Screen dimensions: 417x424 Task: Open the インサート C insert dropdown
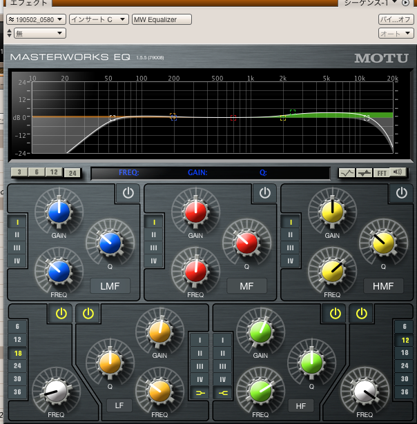click(x=99, y=19)
